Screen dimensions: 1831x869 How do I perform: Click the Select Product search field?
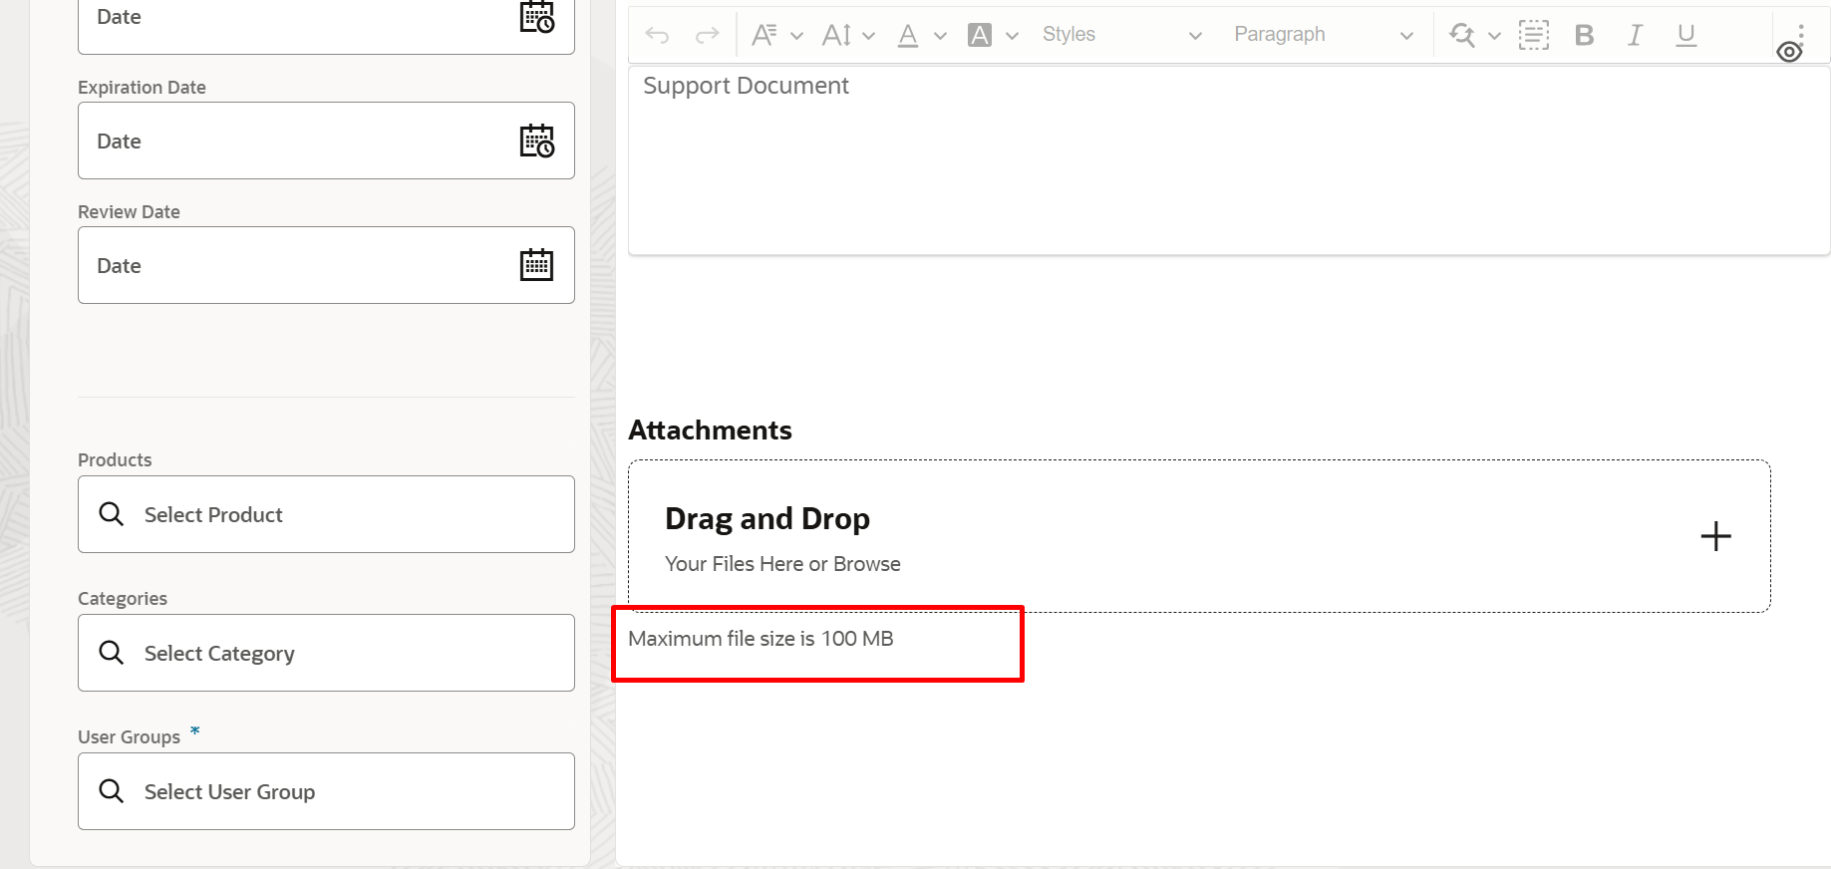(326, 514)
